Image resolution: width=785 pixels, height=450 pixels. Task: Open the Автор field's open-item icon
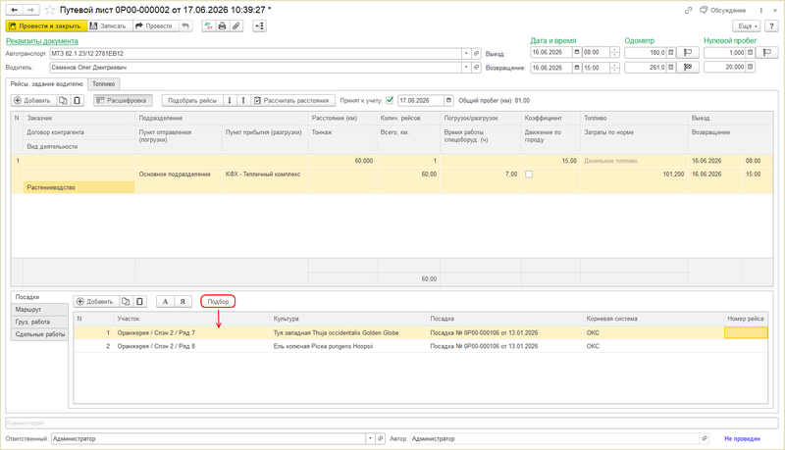[705, 438]
